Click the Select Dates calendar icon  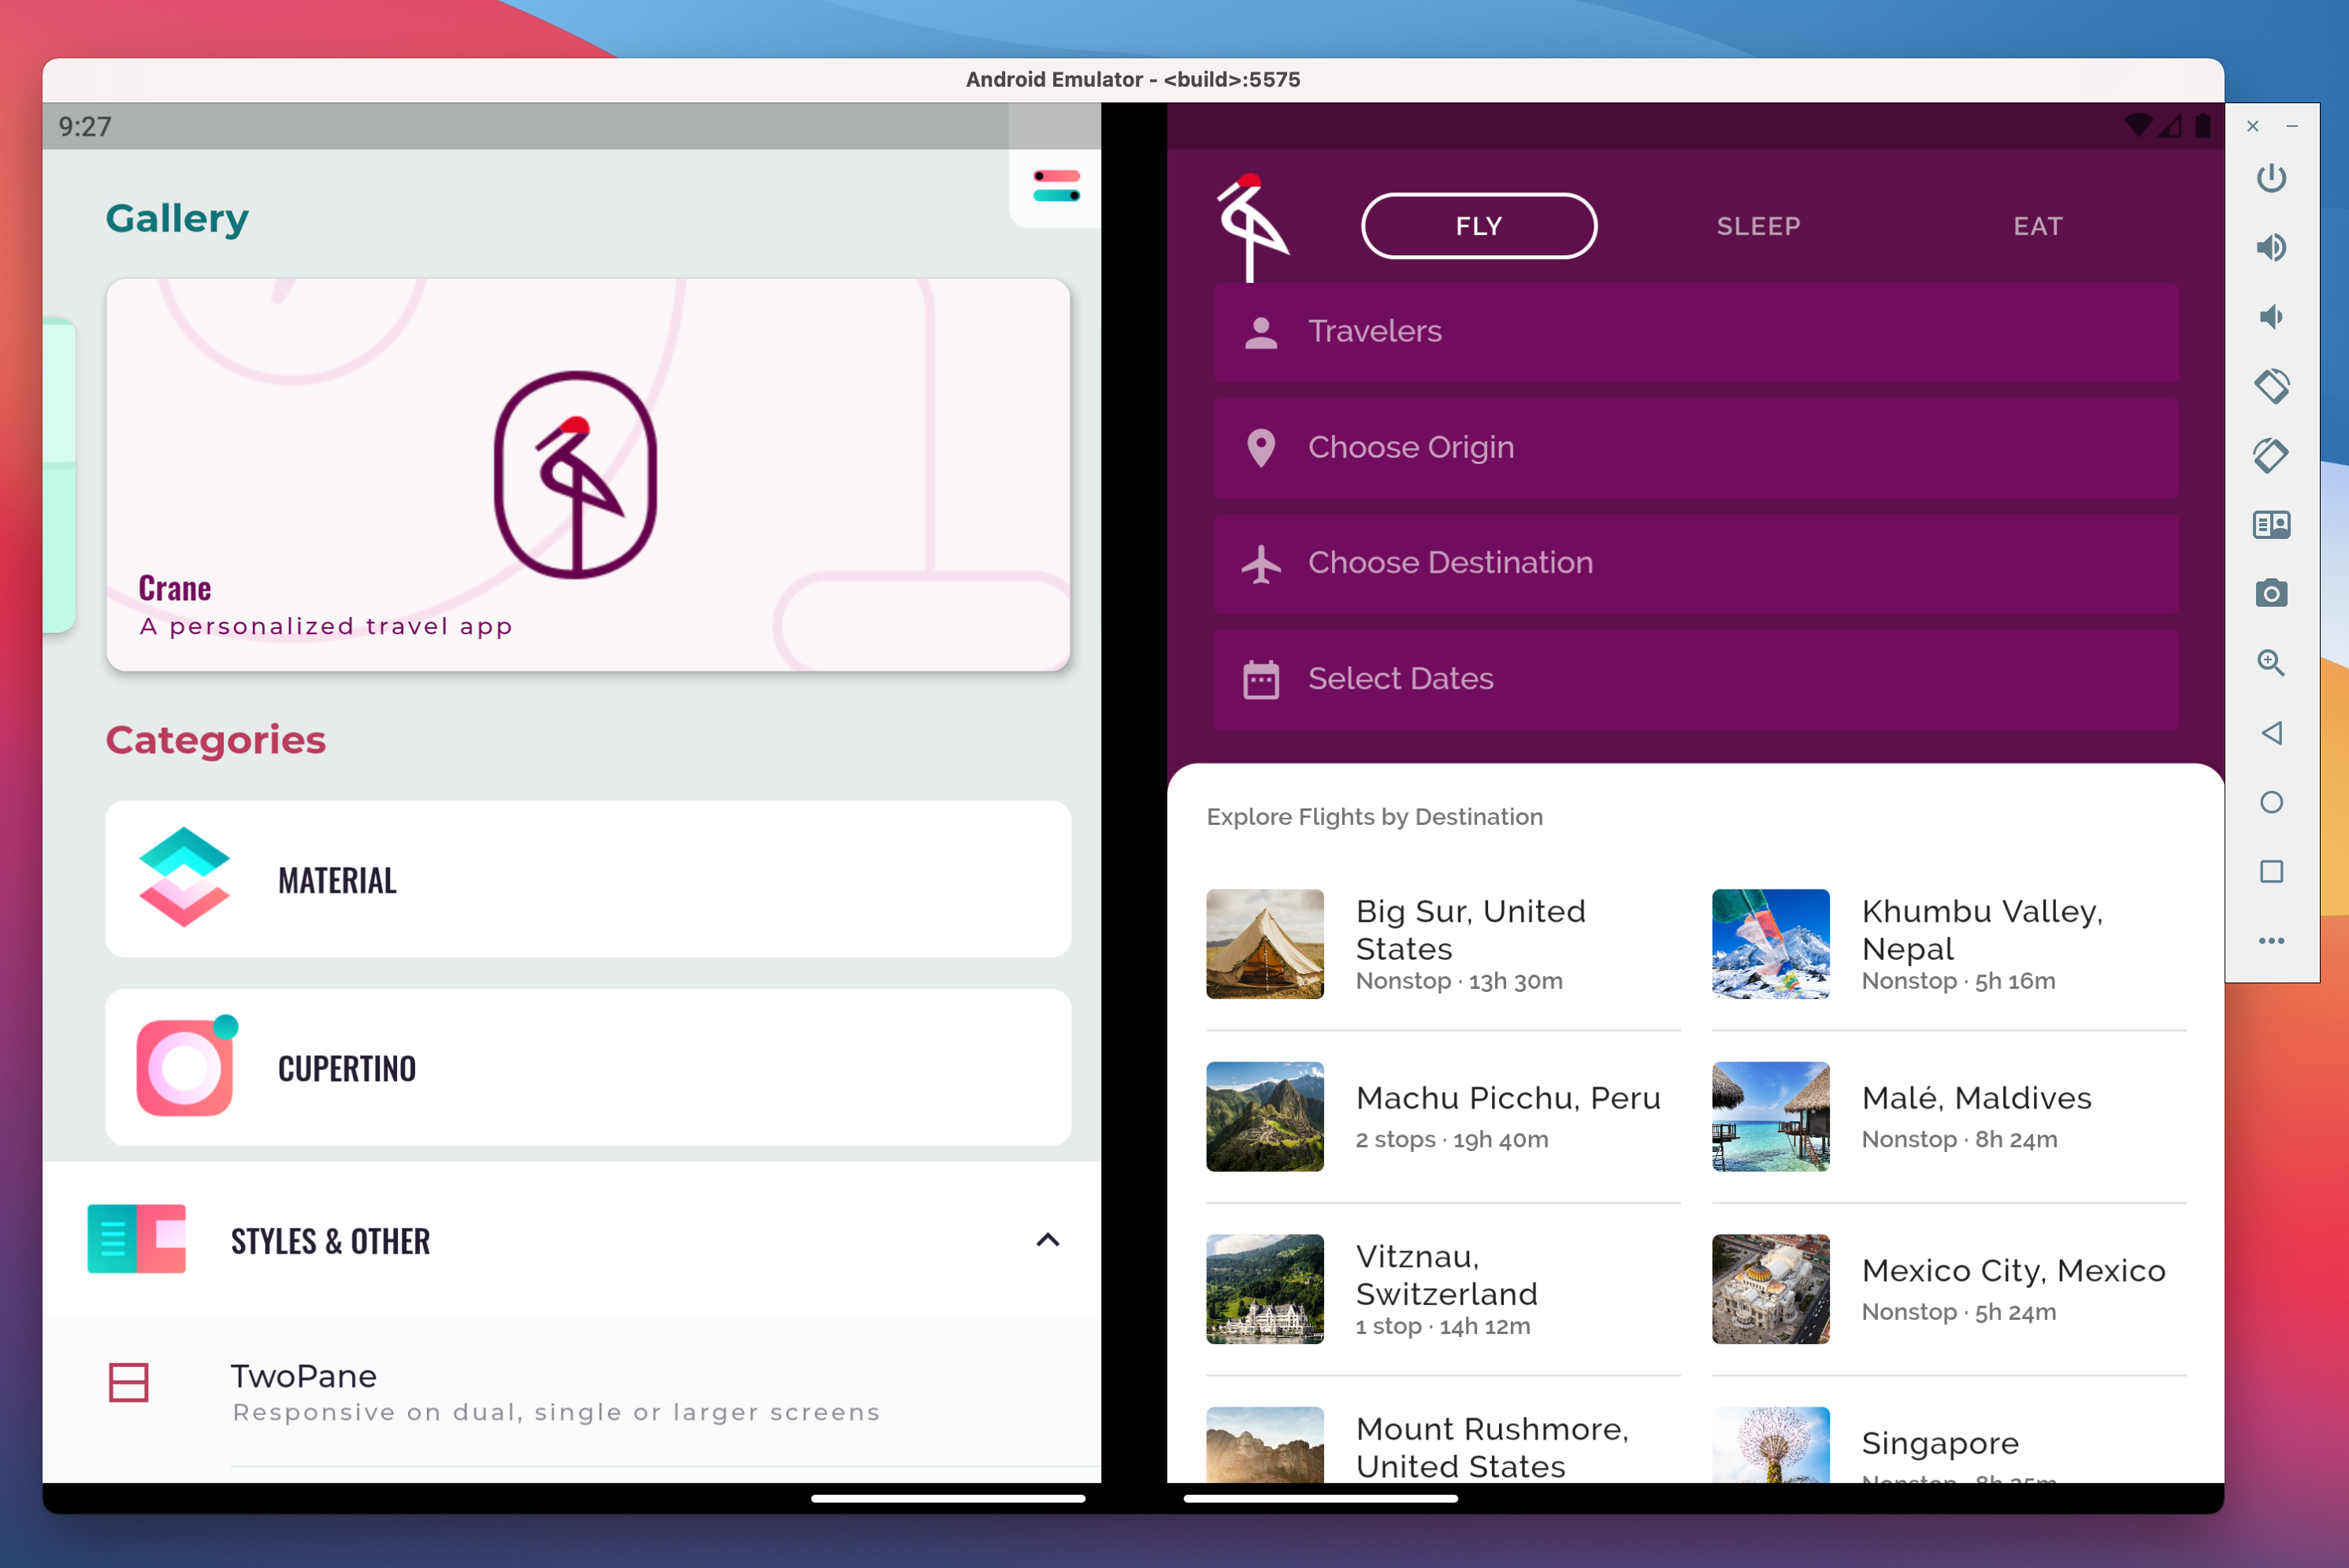coord(1260,679)
